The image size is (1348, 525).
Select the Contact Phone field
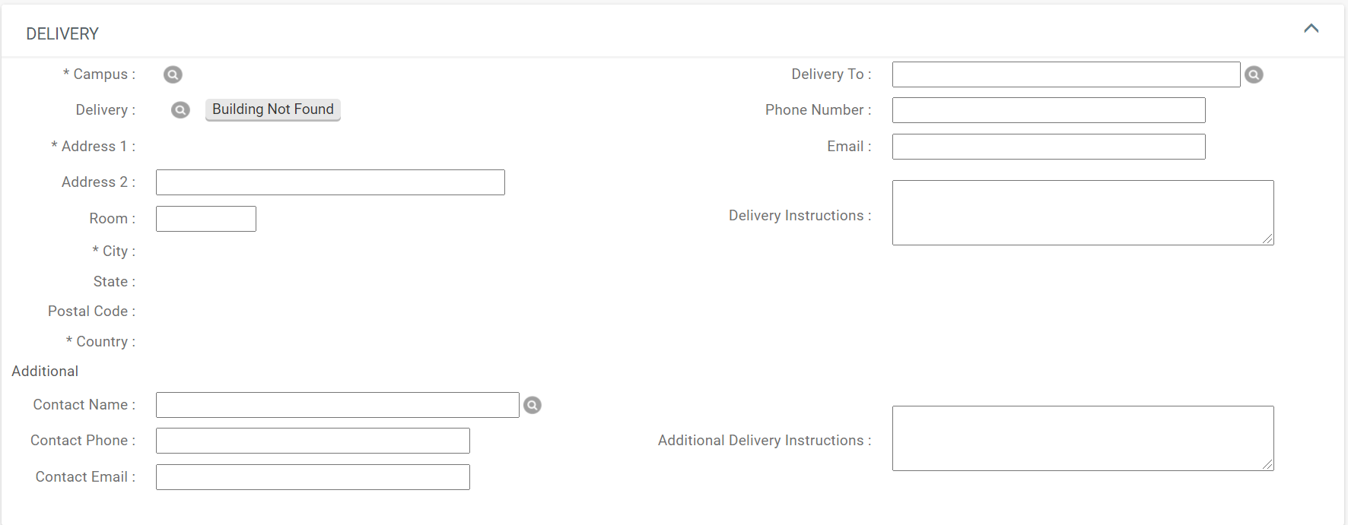click(x=313, y=441)
